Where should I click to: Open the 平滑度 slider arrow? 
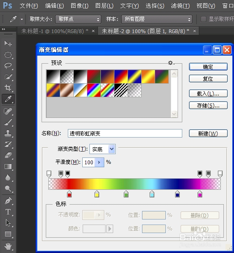pyautogui.click(x=99, y=162)
